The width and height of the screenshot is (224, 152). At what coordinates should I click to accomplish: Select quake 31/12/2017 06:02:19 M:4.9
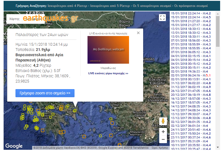tap(191, 87)
